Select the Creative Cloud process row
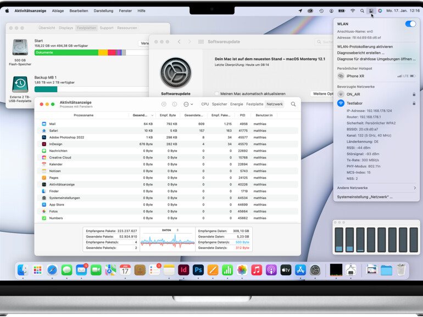This screenshot has height=317, width=423. pos(167,157)
